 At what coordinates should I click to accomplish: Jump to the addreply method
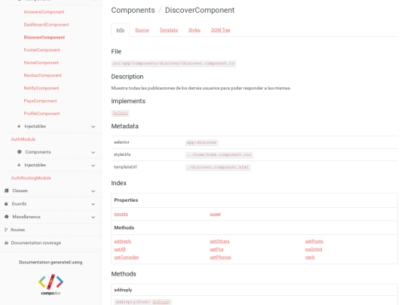click(123, 242)
